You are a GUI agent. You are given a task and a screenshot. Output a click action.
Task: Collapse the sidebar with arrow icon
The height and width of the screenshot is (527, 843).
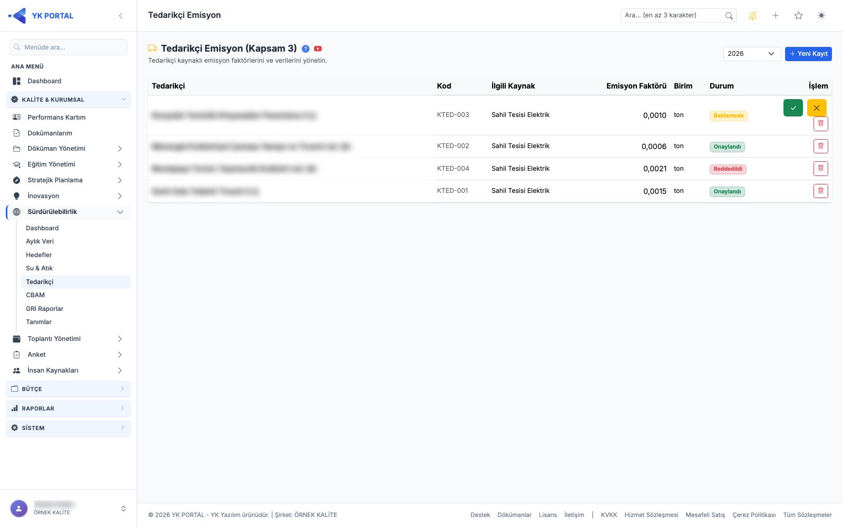pos(121,16)
